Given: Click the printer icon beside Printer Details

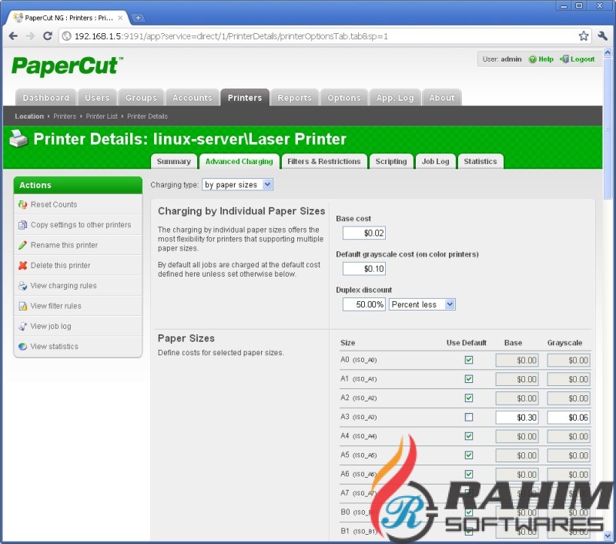Looking at the screenshot, I should point(18,139).
